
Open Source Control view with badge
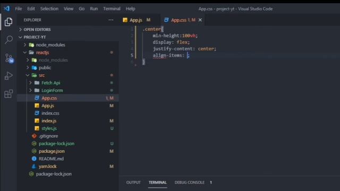(10, 58)
